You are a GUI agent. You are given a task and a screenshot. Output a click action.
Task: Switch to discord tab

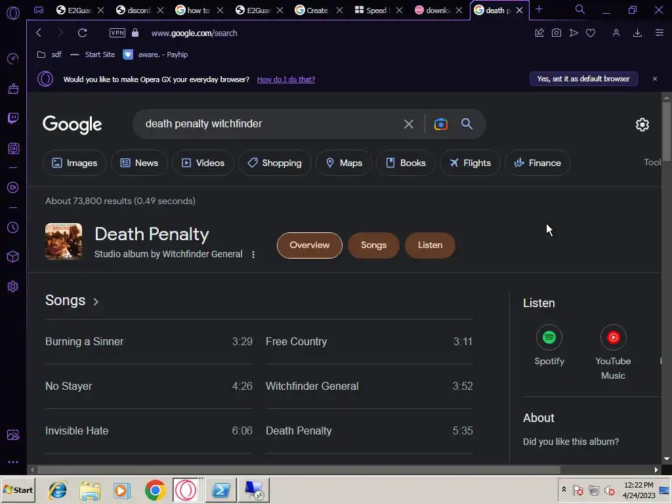click(x=139, y=10)
